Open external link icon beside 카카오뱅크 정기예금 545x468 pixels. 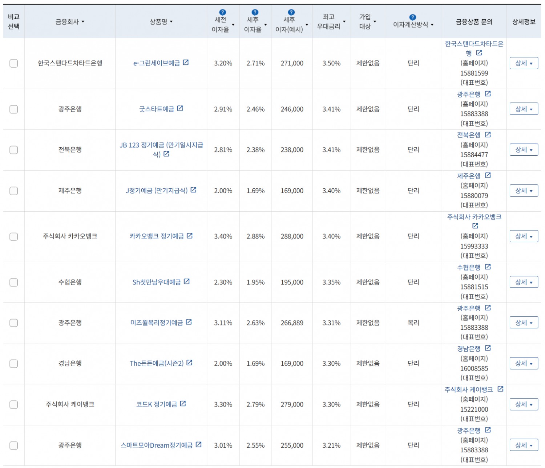(190, 236)
